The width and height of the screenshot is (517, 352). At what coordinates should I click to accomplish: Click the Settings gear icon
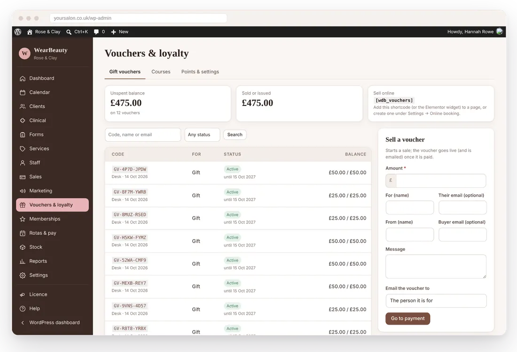23,275
